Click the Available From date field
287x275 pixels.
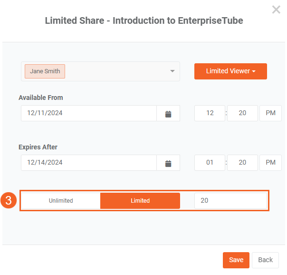coord(89,113)
